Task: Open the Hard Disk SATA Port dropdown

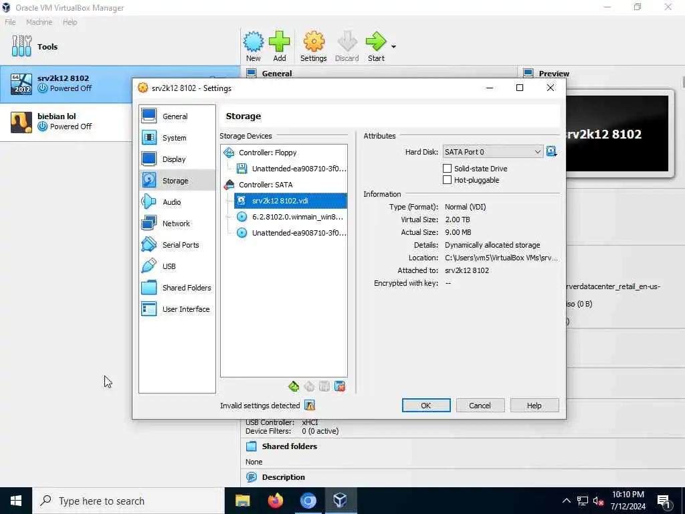Action: click(x=493, y=152)
